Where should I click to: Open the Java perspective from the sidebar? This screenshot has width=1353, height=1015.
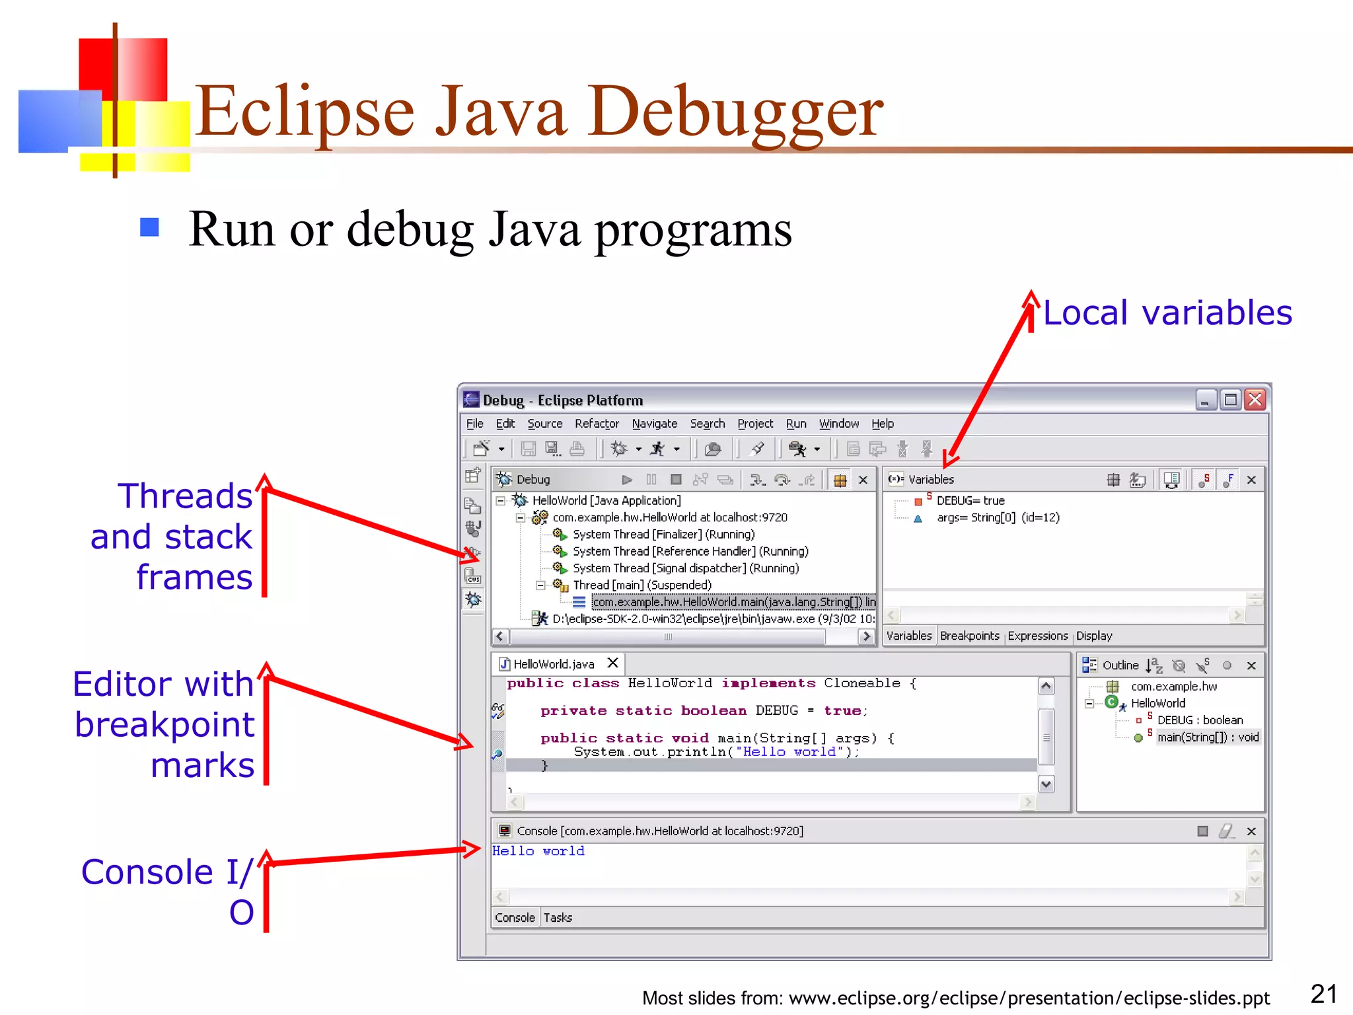473,529
